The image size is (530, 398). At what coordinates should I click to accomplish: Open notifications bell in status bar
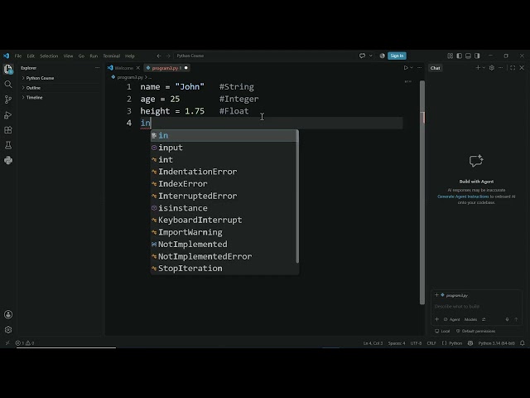(523, 342)
